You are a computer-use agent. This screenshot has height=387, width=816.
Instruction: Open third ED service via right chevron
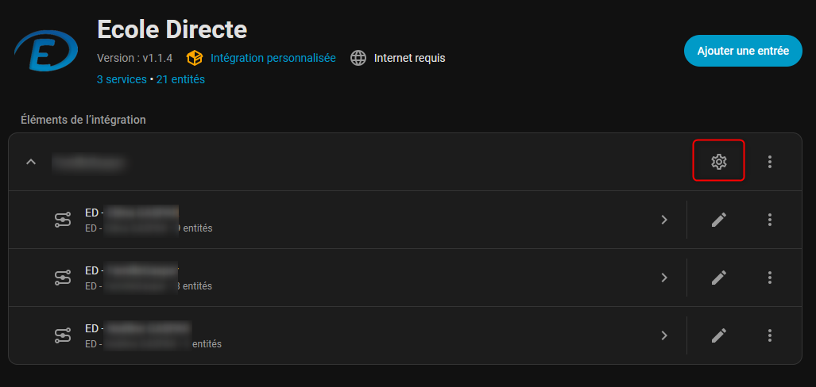click(x=664, y=335)
